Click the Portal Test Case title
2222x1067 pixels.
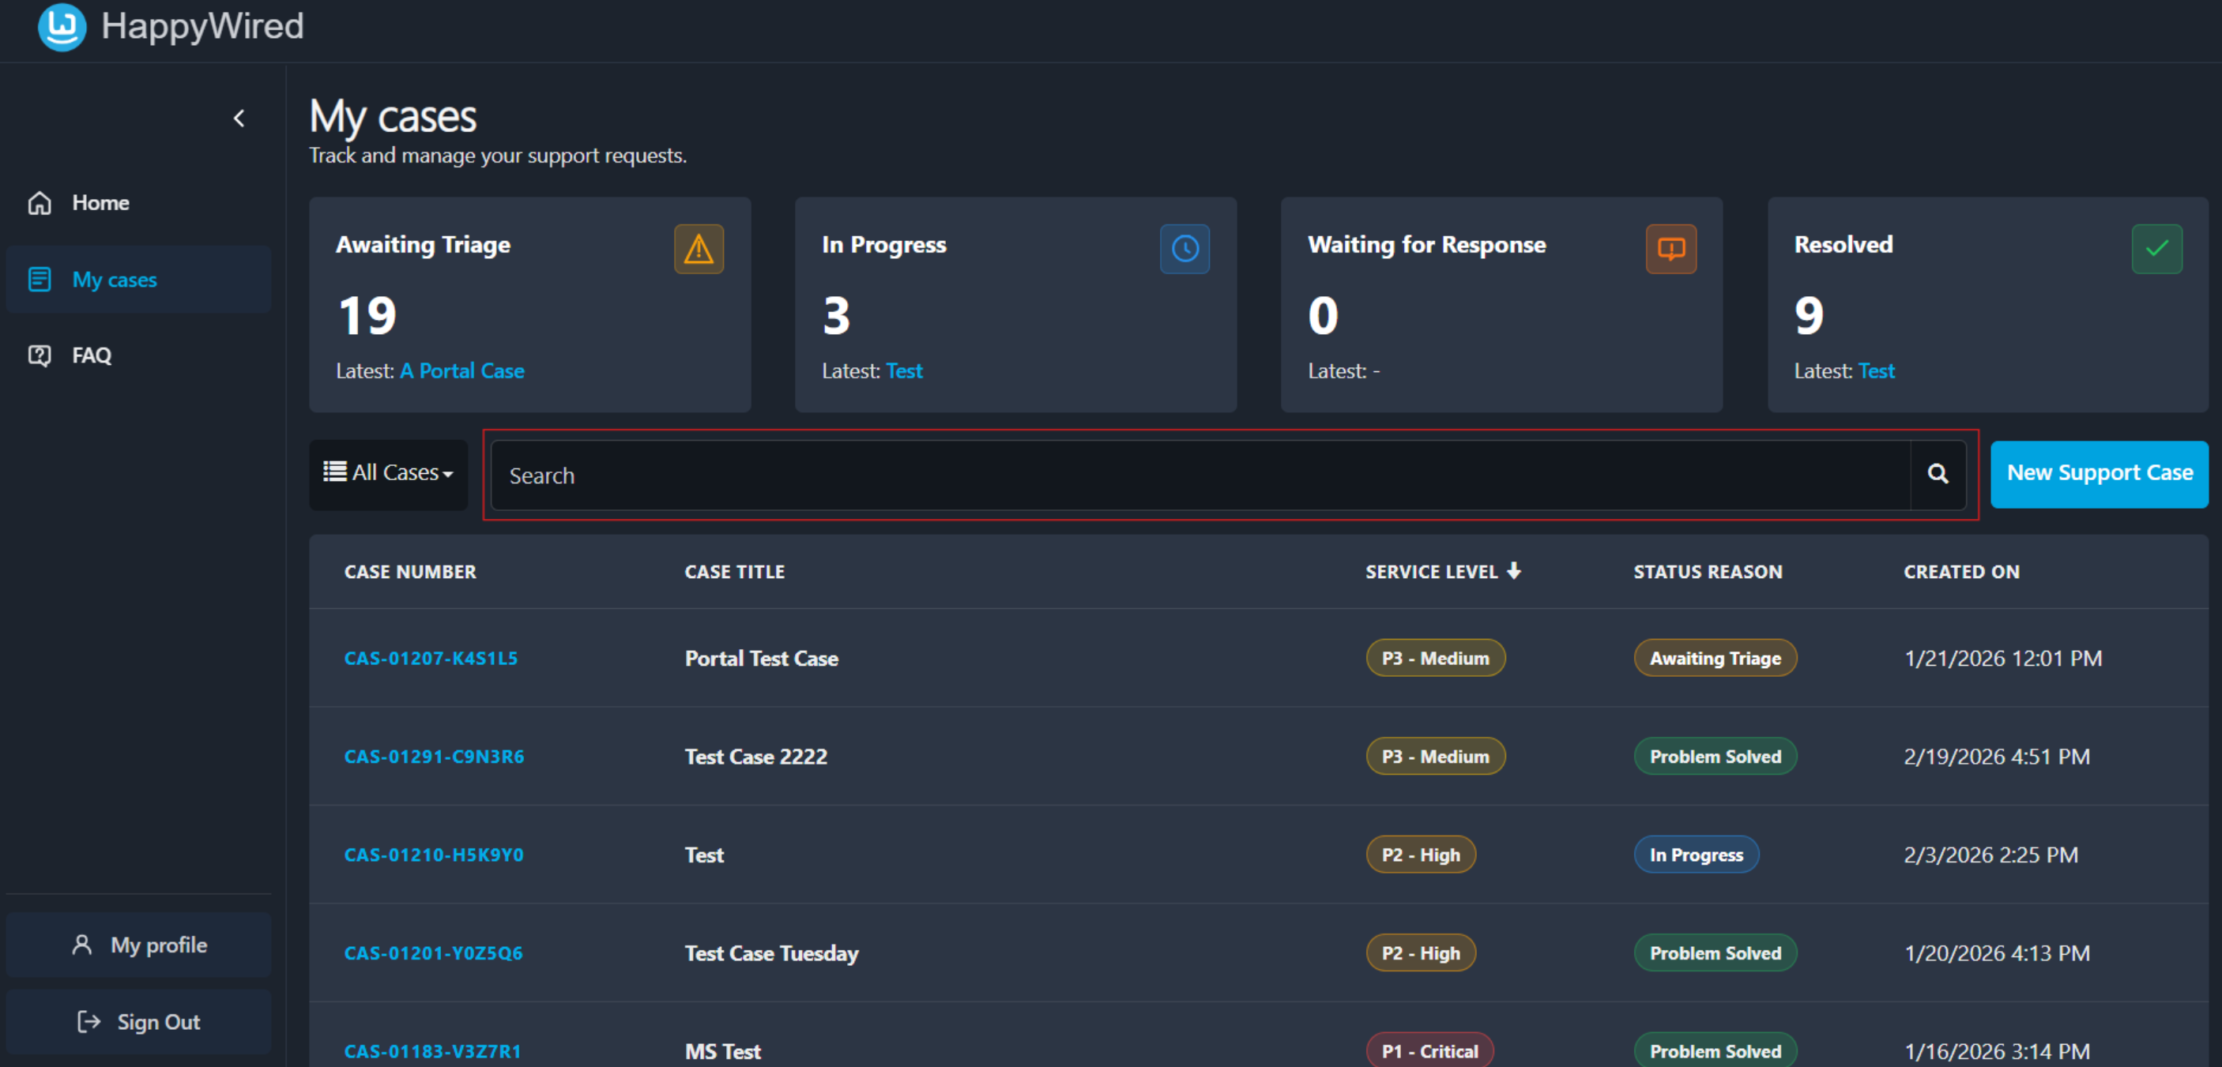[762, 659]
